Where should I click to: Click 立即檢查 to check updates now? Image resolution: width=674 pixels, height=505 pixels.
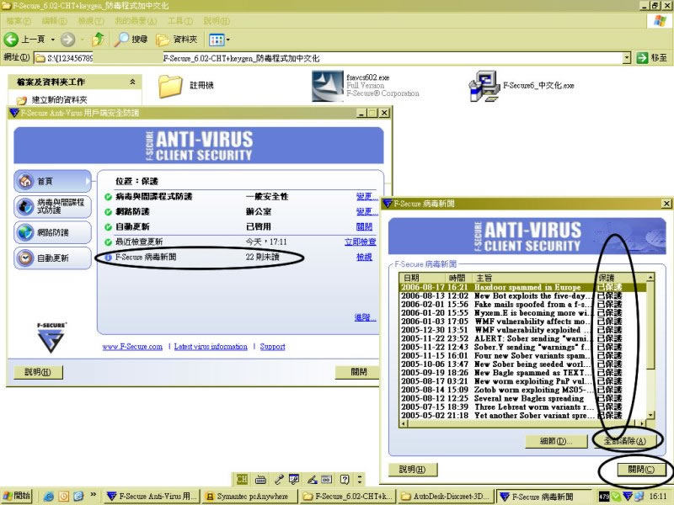click(x=361, y=242)
